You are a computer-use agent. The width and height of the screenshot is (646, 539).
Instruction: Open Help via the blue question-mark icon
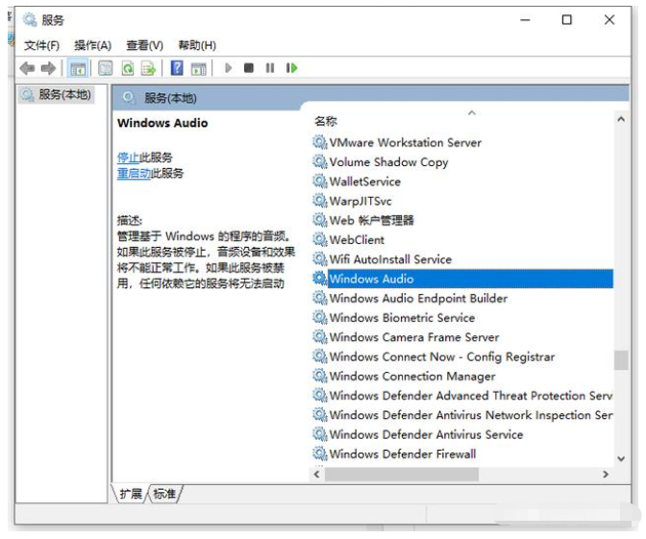pyautogui.click(x=177, y=68)
